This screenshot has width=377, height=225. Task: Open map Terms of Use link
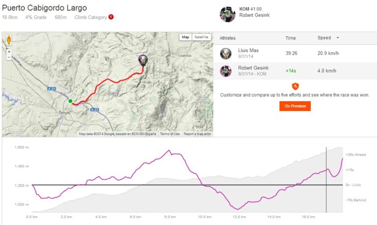[x=170, y=134]
